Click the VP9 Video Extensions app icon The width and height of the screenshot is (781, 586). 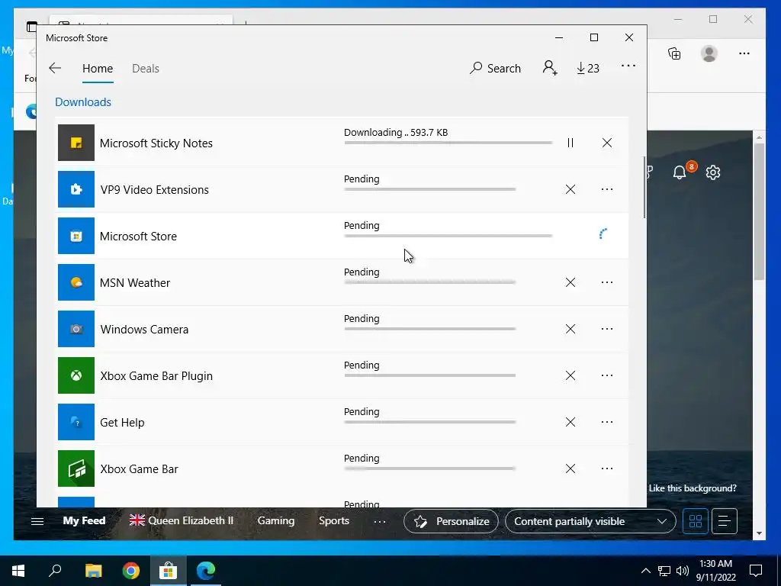coord(76,189)
